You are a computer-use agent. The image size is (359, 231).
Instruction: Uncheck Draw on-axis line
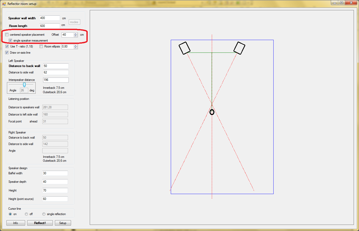(x=7, y=53)
